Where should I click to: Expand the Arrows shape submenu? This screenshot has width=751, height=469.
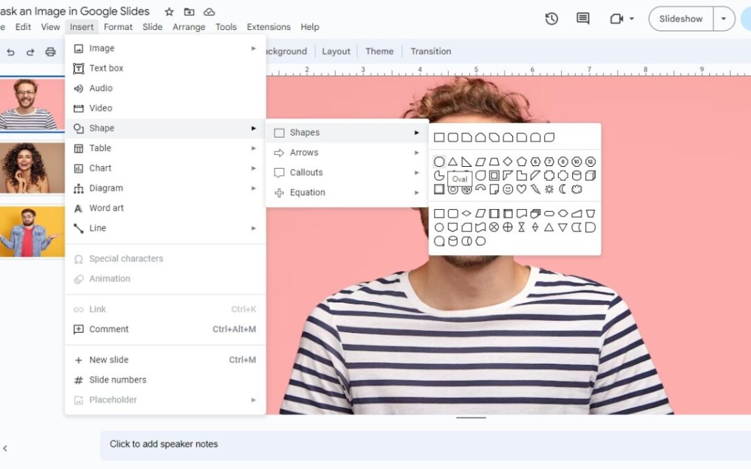pos(307,152)
